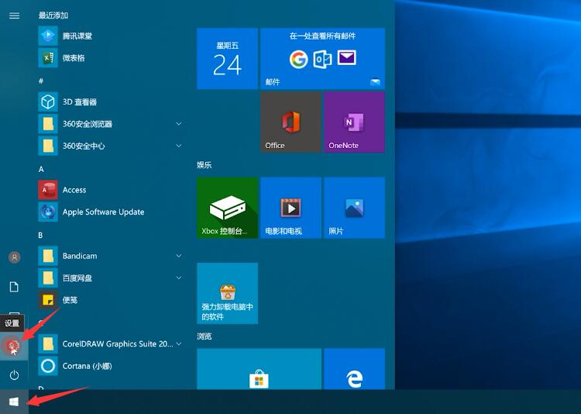Click the # letter group header
This screenshot has height=414, width=581.
pyautogui.click(x=41, y=81)
